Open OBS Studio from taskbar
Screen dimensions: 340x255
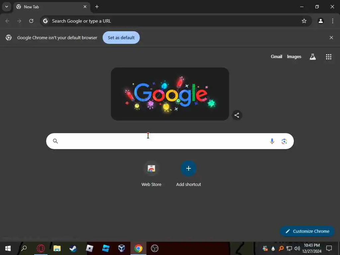pyautogui.click(x=155, y=248)
